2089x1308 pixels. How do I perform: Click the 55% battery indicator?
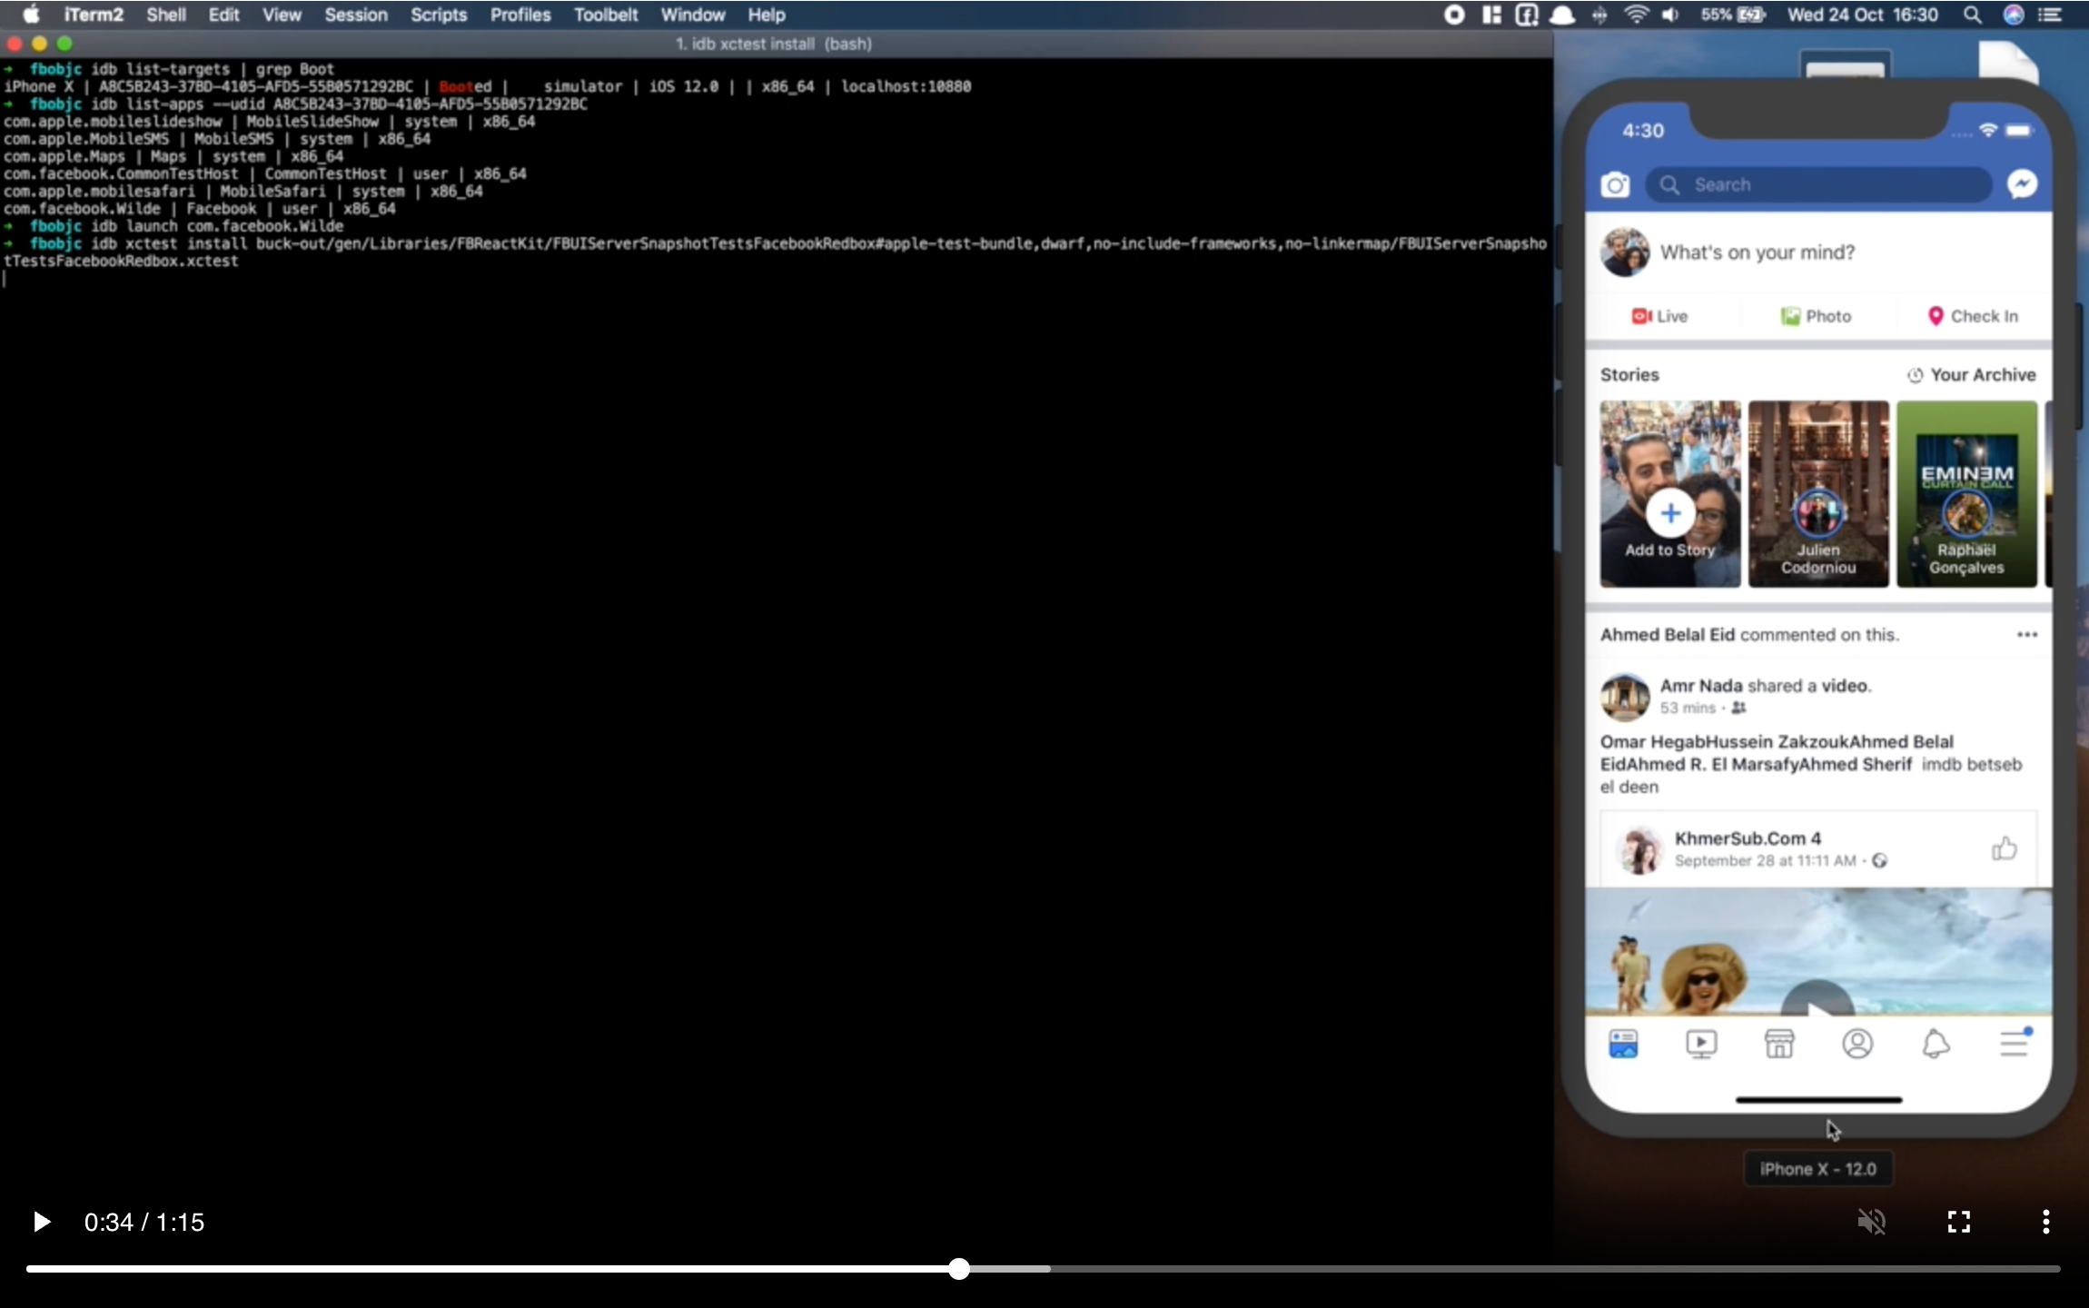(x=1732, y=15)
